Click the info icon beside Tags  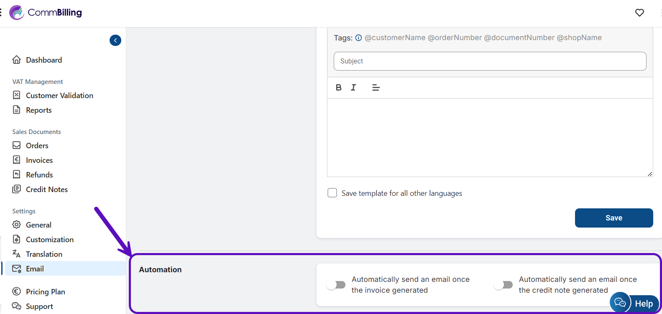(358, 38)
